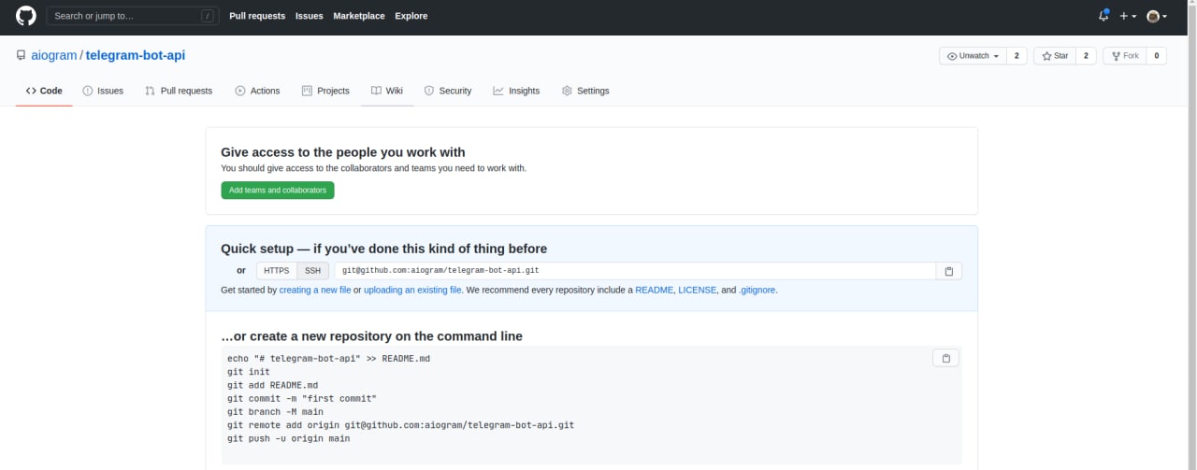Click the slash shortcut icon in search

207,16
